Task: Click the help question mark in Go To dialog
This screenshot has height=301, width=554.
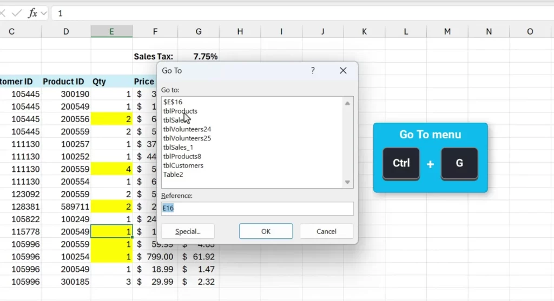Action: (x=313, y=71)
